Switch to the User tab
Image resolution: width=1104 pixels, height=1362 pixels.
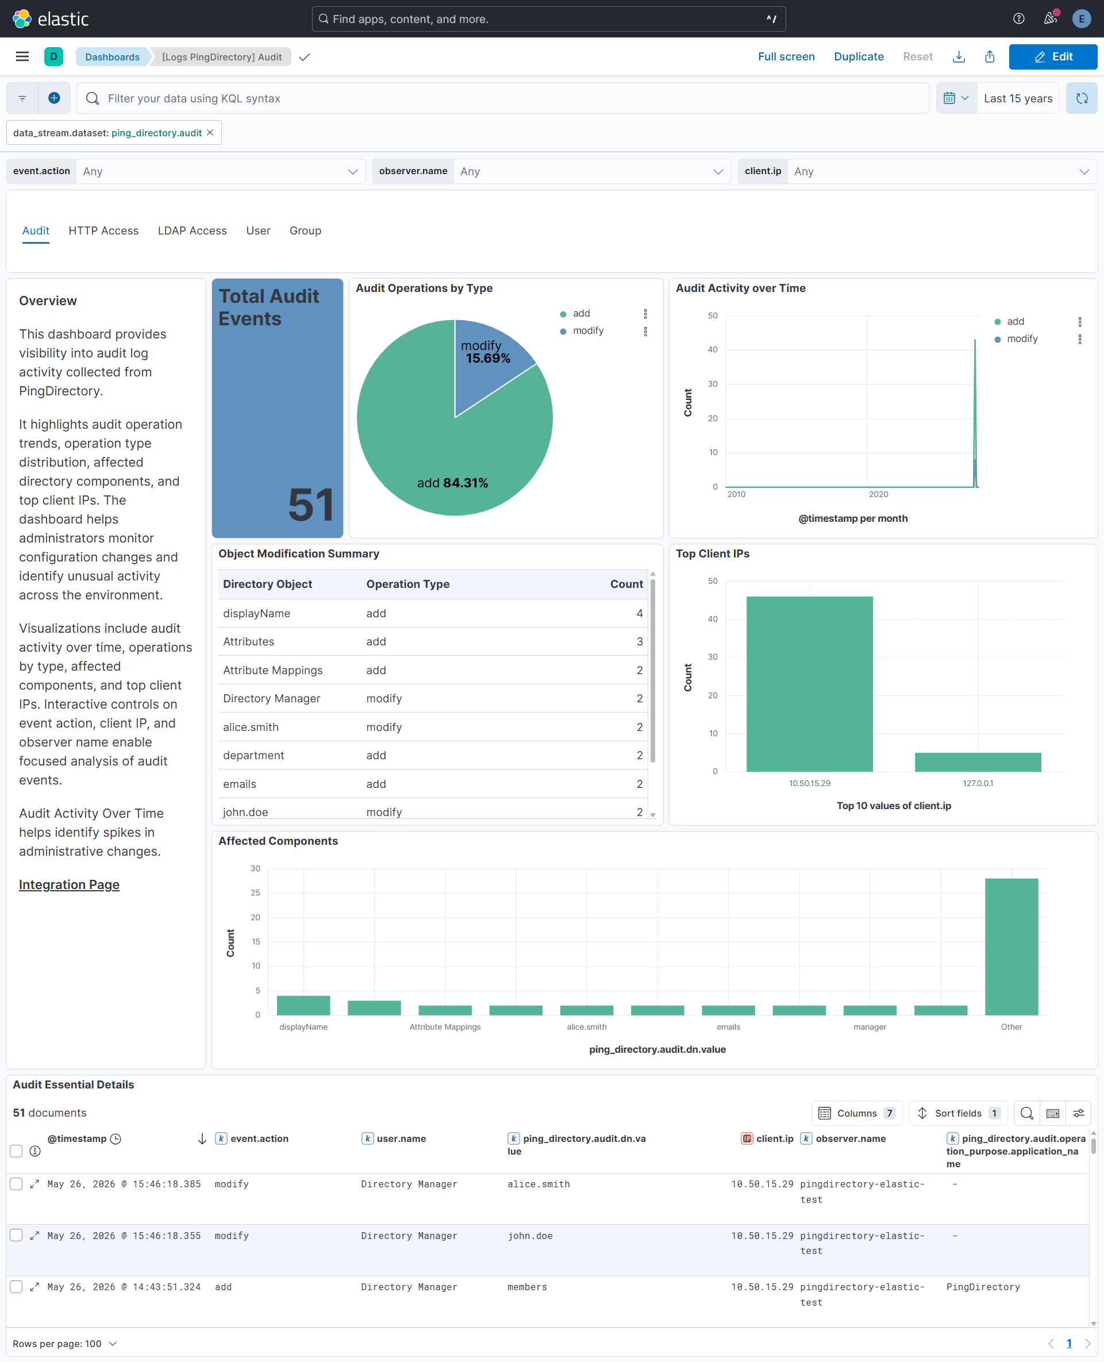[x=258, y=231]
